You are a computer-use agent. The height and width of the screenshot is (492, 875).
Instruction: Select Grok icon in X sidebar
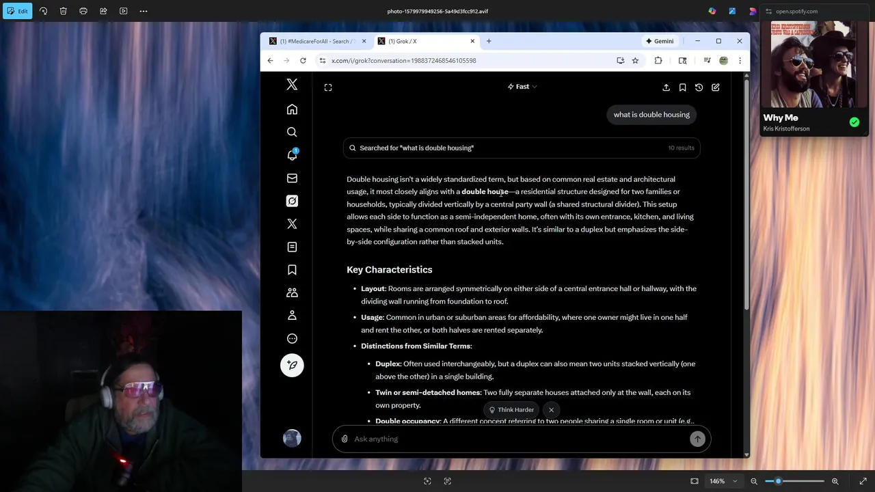pyautogui.click(x=292, y=201)
